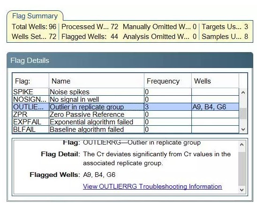Select the BLFAIL Baseline algorithm failed row

click(126, 130)
